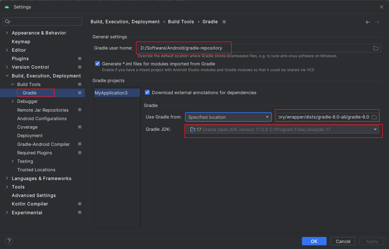Expand Languages & Frameworks section
The width and height of the screenshot is (389, 249).
click(x=7, y=178)
